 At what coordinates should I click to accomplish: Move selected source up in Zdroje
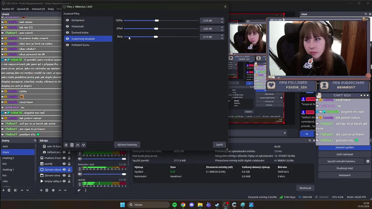pyautogui.click(x=60, y=190)
